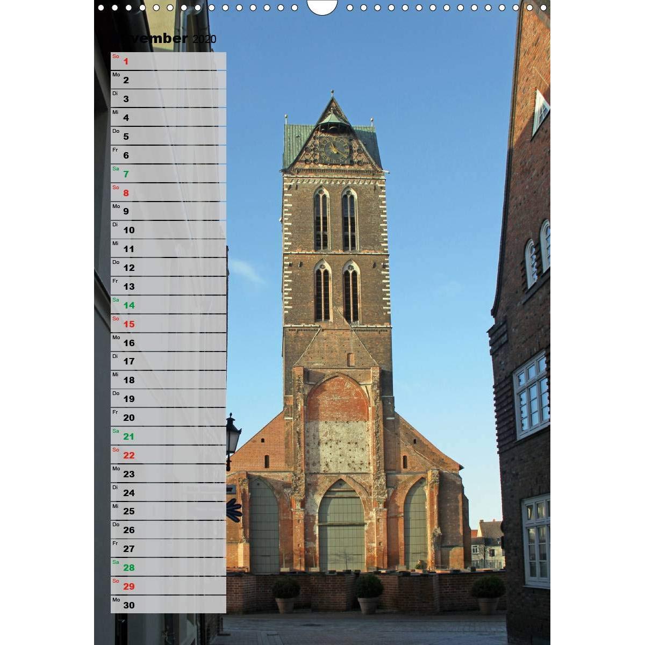645x645 pixels.
Task: Select the red Sunday 22 row
Action: 168,455
